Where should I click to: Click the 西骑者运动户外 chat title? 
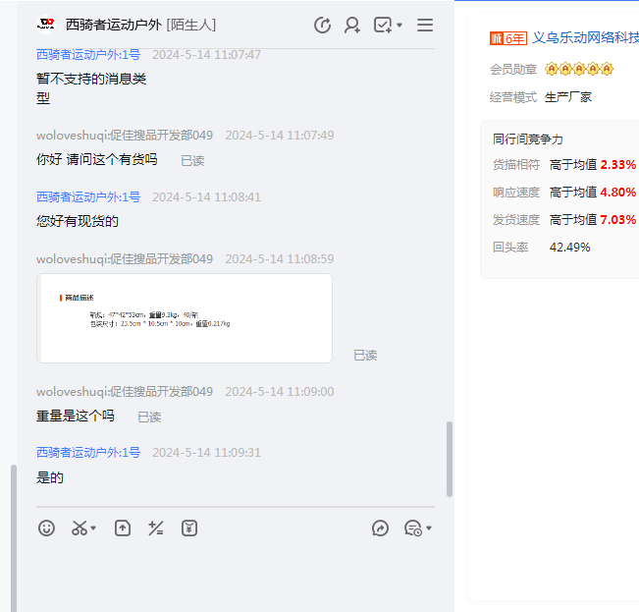(113, 25)
